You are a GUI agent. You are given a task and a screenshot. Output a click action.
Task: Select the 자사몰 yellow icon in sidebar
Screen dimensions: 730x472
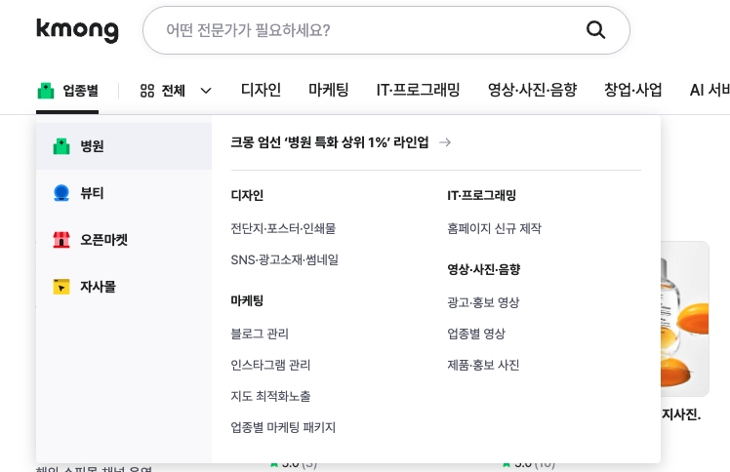[x=61, y=287]
